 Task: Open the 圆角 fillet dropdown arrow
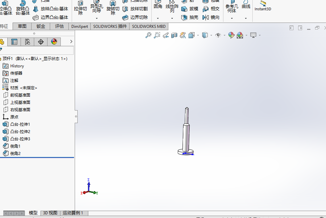coord(158,18)
